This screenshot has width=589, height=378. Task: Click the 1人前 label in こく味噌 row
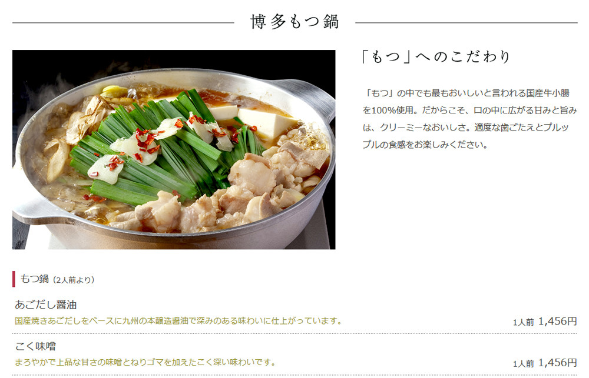point(523,364)
